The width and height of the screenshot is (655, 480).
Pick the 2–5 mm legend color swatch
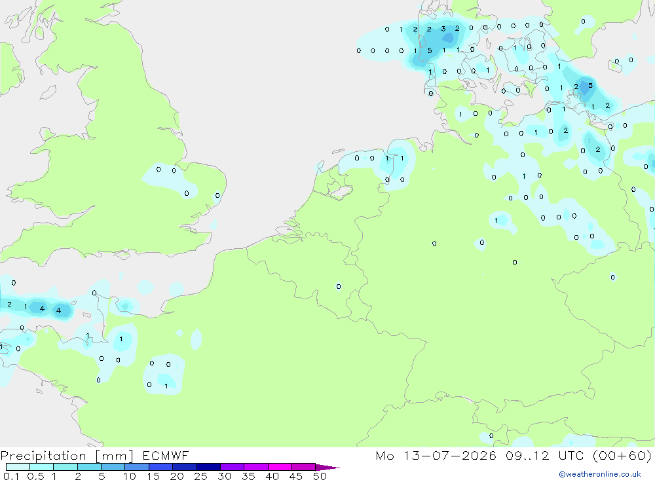89,467
